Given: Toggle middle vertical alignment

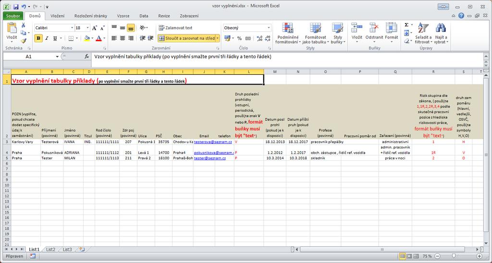Looking at the screenshot, I should coord(123,28).
